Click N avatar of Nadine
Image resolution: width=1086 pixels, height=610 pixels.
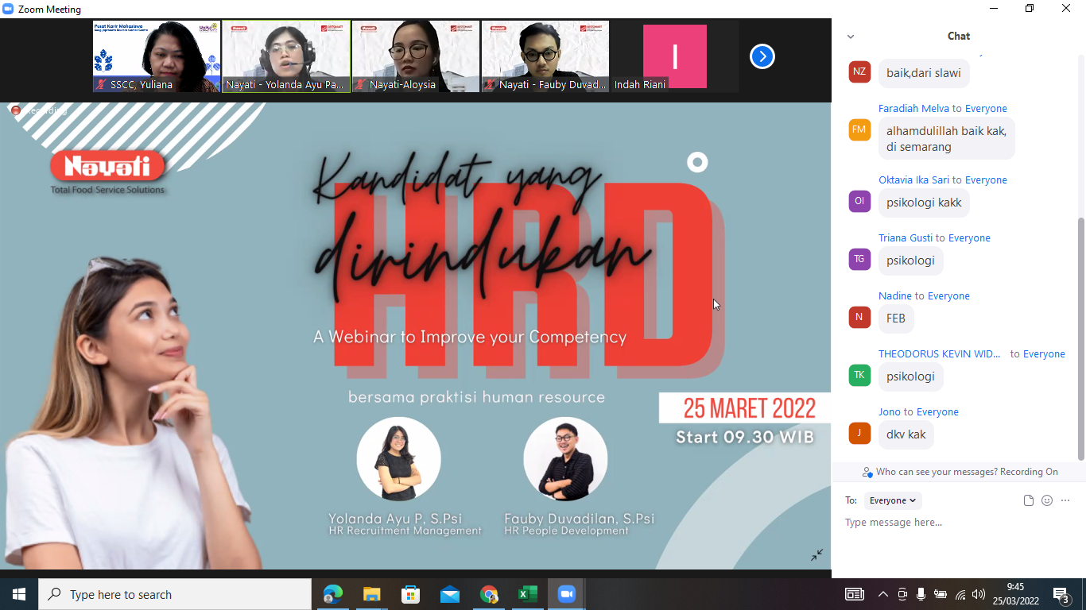point(859,317)
